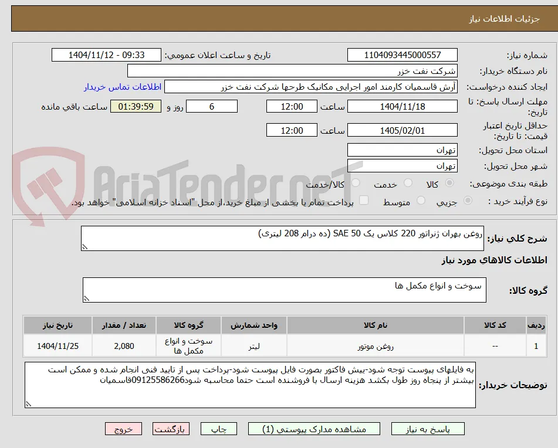Click the price validity date 1405/02/01
The width and height of the screenshot is (558, 448).
pos(402,130)
